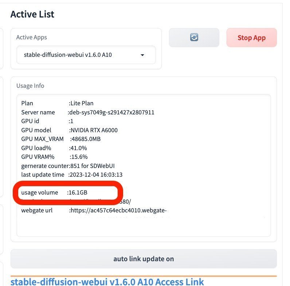Click the GPU VRAM% 15.6% line
This screenshot has width=290, height=286.
(x=54, y=157)
